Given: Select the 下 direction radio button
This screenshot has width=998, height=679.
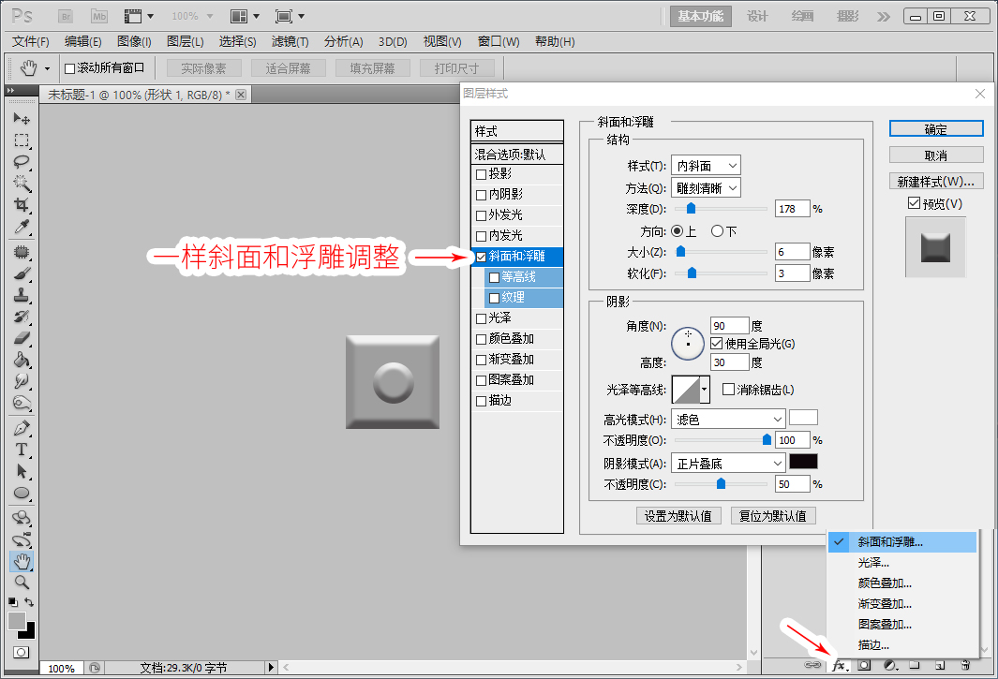Looking at the screenshot, I should tap(717, 231).
